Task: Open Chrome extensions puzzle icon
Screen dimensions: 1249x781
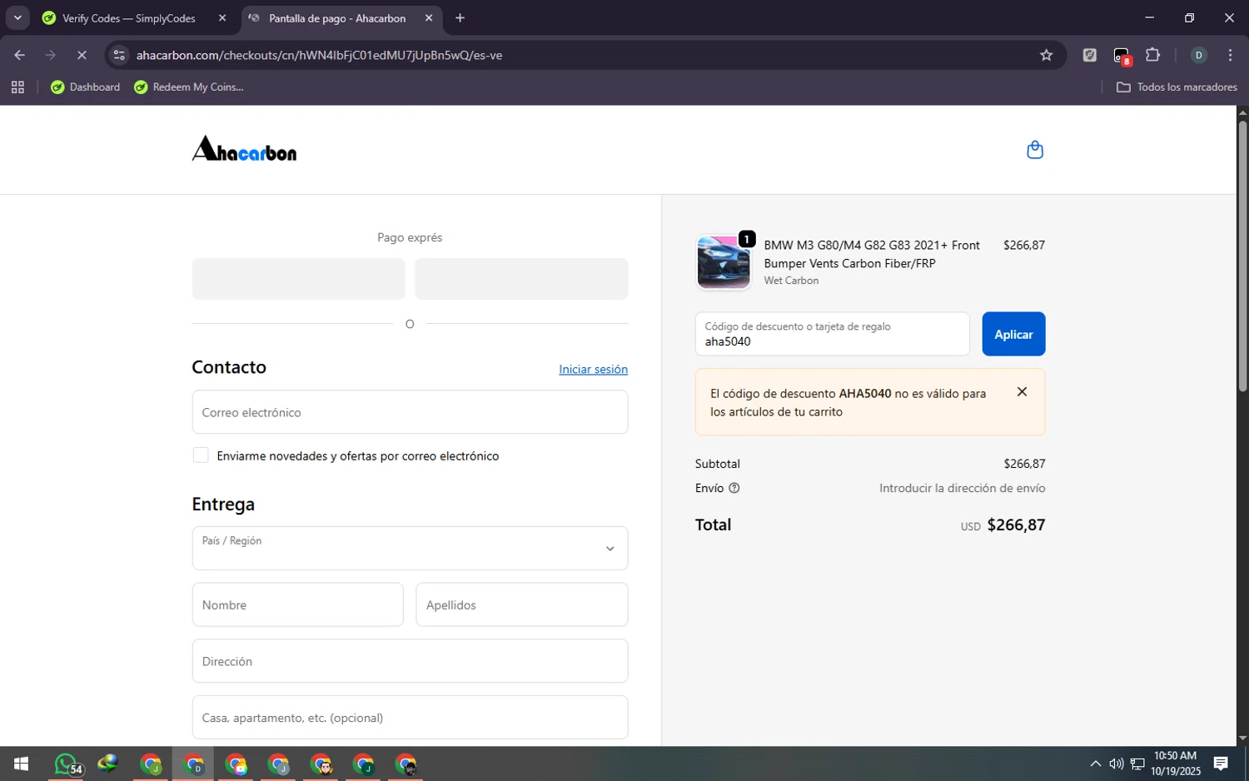Action: click(x=1152, y=55)
